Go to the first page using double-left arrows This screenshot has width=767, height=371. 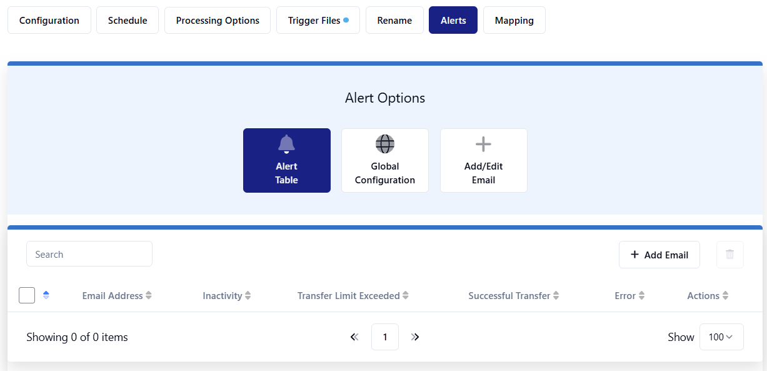(x=354, y=337)
